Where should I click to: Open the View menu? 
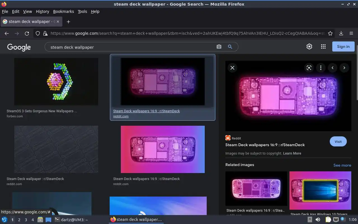tap(27, 11)
